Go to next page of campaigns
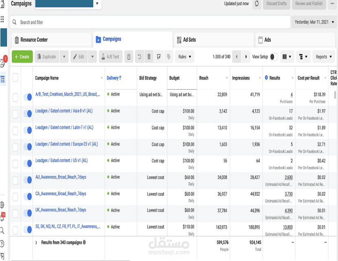This screenshot has height=261, width=338. pos(246,57)
